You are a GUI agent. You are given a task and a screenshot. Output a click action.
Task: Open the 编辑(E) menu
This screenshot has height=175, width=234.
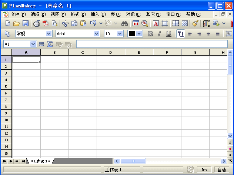(38, 14)
